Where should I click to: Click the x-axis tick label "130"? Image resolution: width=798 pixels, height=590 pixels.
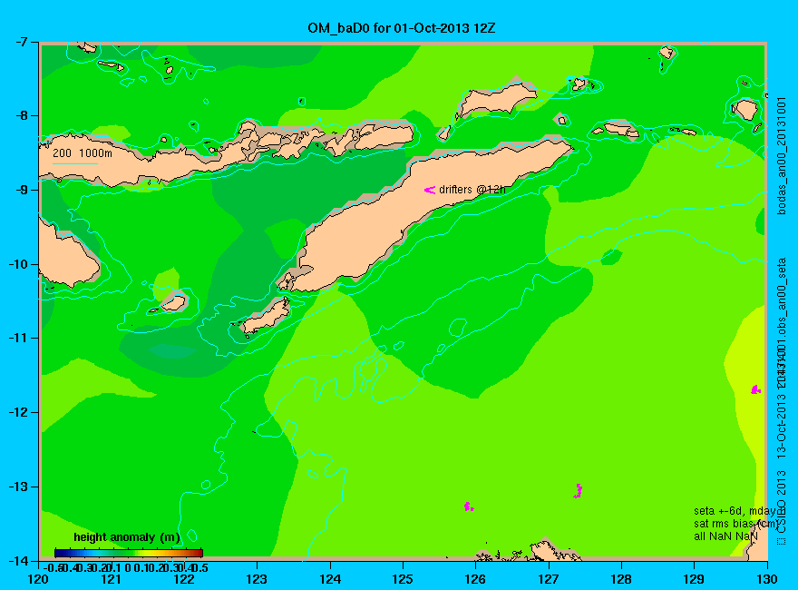(767, 579)
